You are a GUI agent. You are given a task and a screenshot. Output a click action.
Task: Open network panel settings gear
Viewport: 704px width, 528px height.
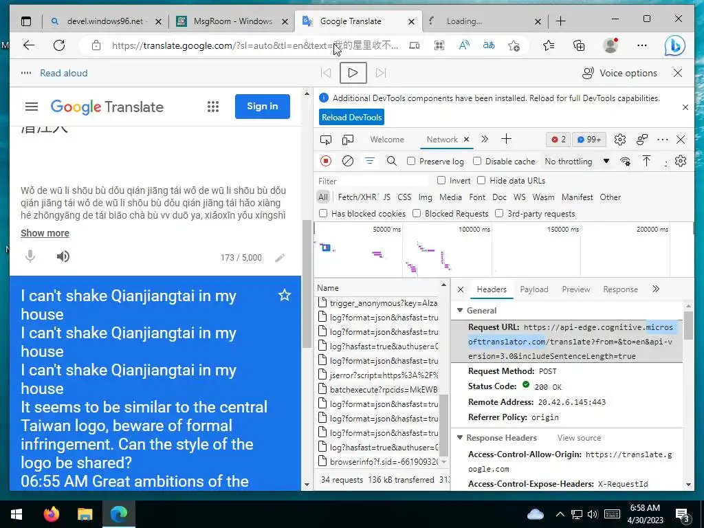pos(681,161)
